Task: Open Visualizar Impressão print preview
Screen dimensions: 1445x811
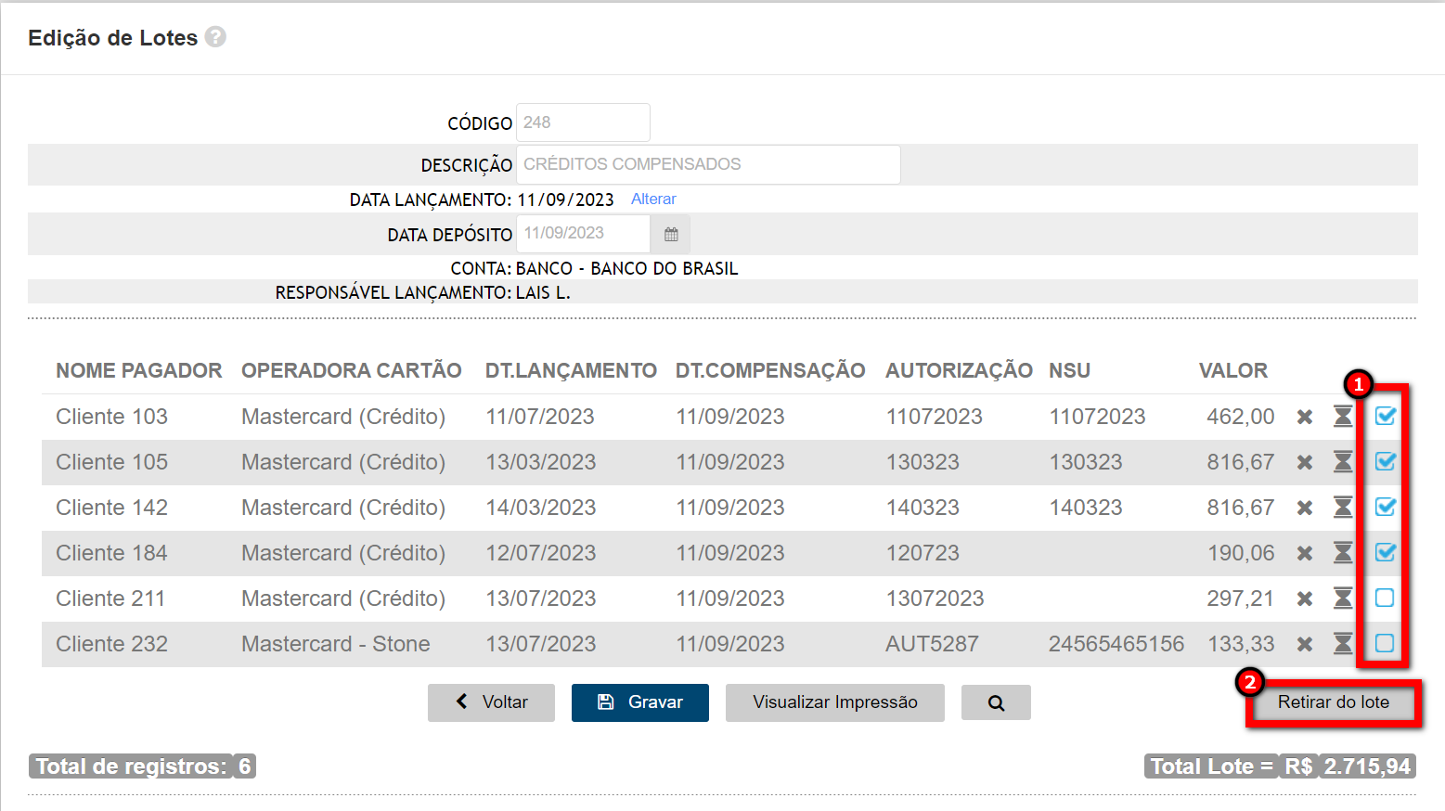Action: 834,702
